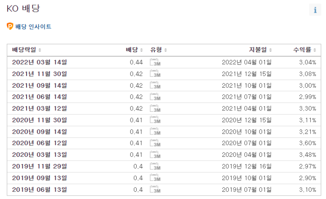This screenshot has height=199, width=326.
Task: Click 3M calendar icon in 2020년 06월 12일 row
Action: click(x=155, y=143)
